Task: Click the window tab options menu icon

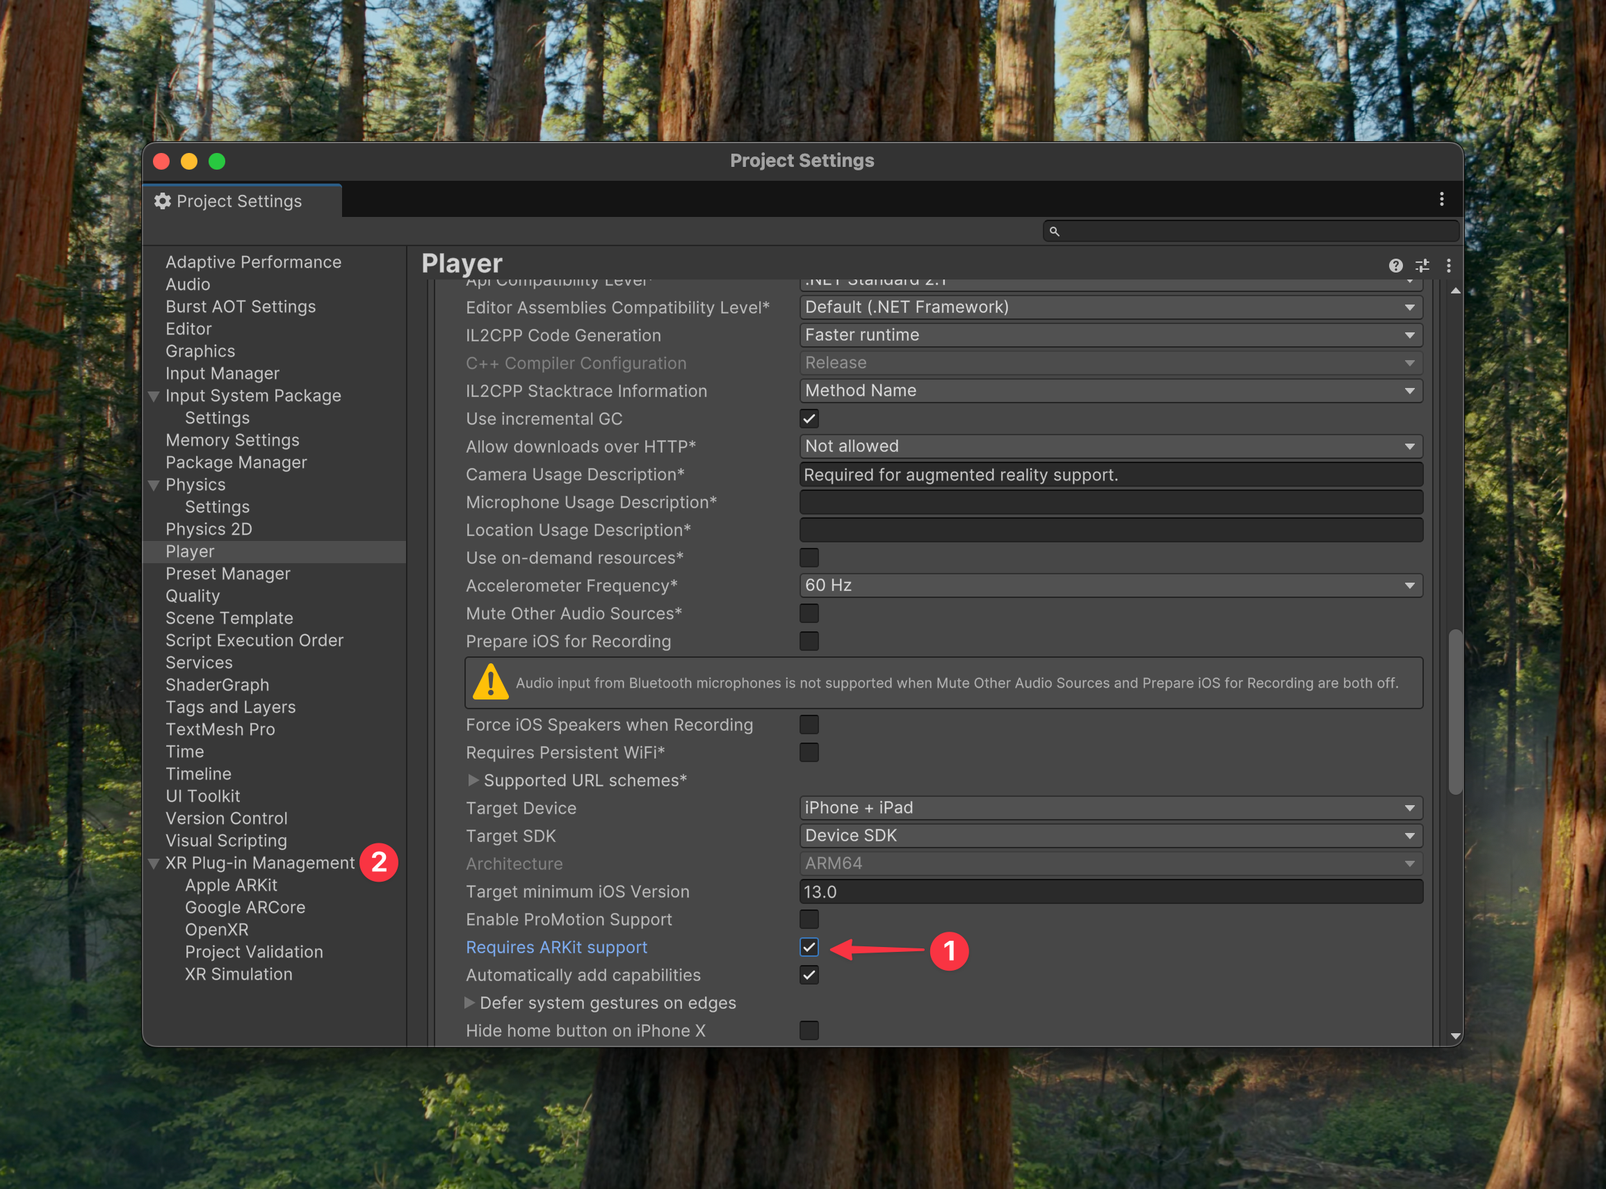Action: (1441, 200)
